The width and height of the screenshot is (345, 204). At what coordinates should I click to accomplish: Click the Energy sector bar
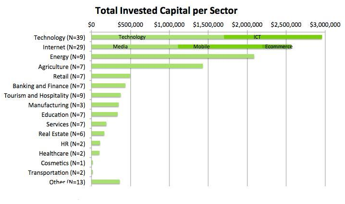[x=172, y=57]
